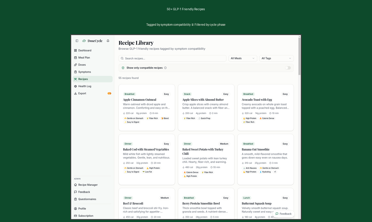Click the '55 recipes found' text
Screen dimensions: 372x222
pyautogui.click(x=129, y=78)
